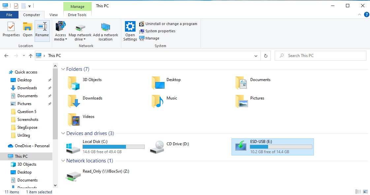Open the Screenshots folder in sidebar
Viewport: 370px width, 195px height.
click(28, 120)
